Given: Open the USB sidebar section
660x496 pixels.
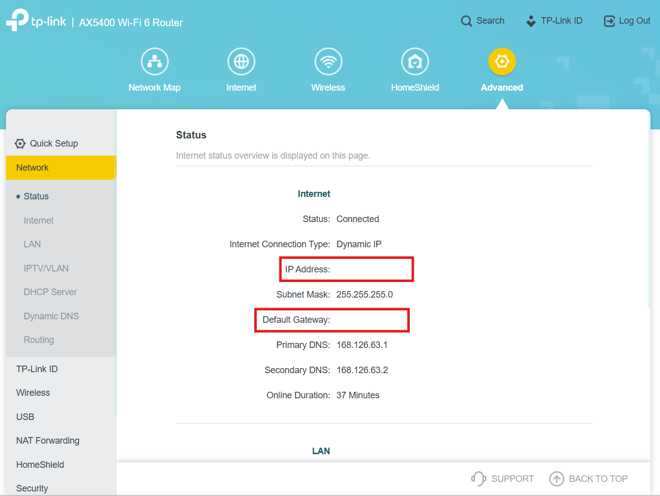Looking at the screenshot, I should click(25, 417).
